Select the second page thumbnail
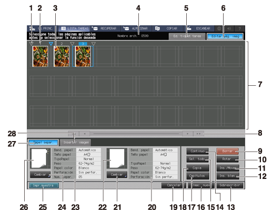This screenshot has height=210, width=272. pyautogui.click(x=62, y=56)
